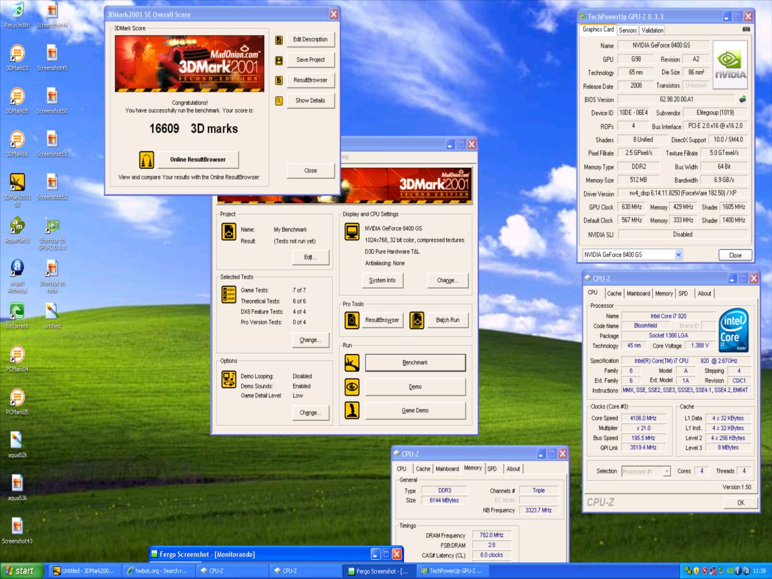Select the untitled file on desktop
This screenshot has height=579, width=772.
[52, 316]
